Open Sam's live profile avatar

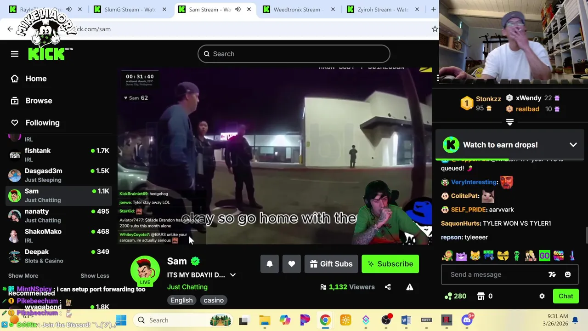tap(145, 269)
